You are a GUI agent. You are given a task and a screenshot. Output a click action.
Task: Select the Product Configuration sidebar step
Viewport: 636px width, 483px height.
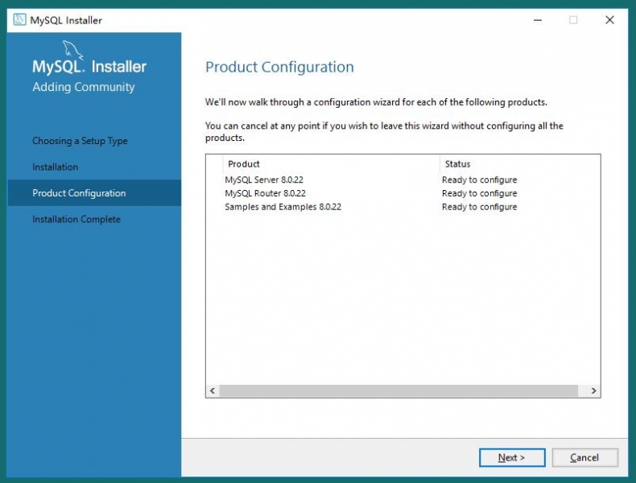[x=79, y=193]
